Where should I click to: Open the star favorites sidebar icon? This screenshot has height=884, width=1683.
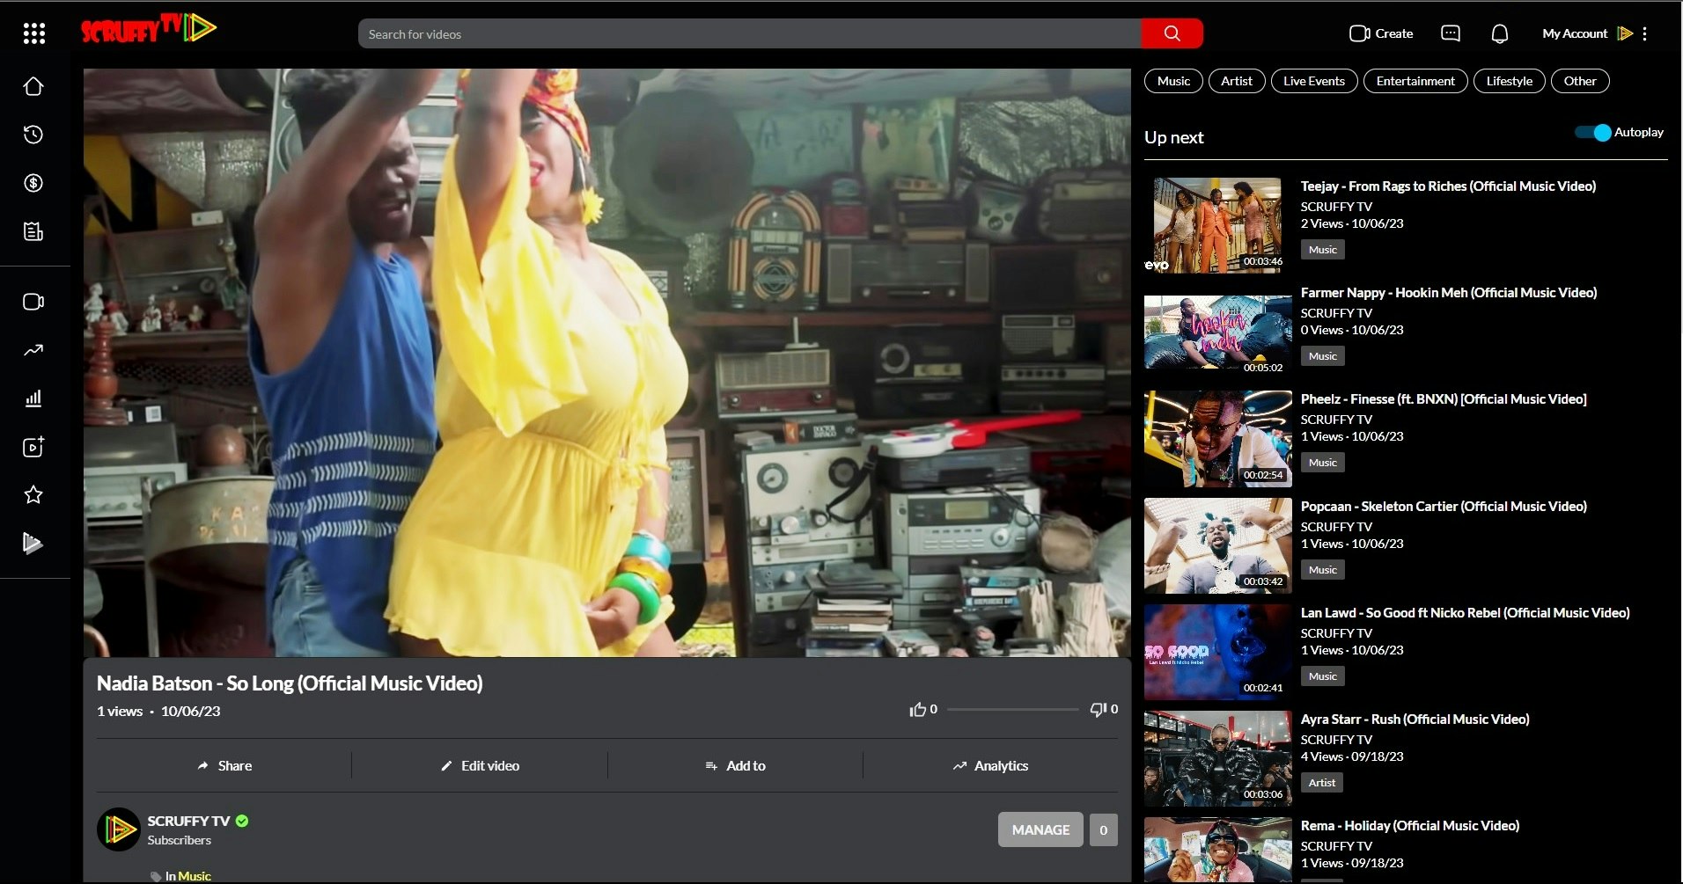tap(33, 494)
